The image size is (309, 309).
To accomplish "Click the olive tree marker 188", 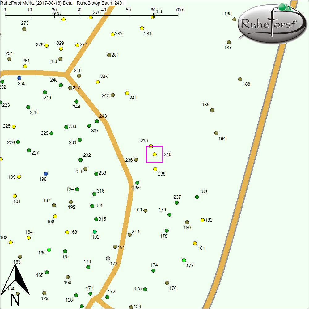I will click(x=234, y=19).
